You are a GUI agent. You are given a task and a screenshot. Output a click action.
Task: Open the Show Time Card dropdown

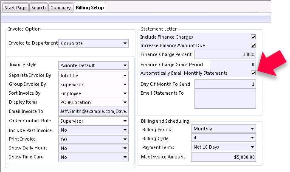pos(93,157)
